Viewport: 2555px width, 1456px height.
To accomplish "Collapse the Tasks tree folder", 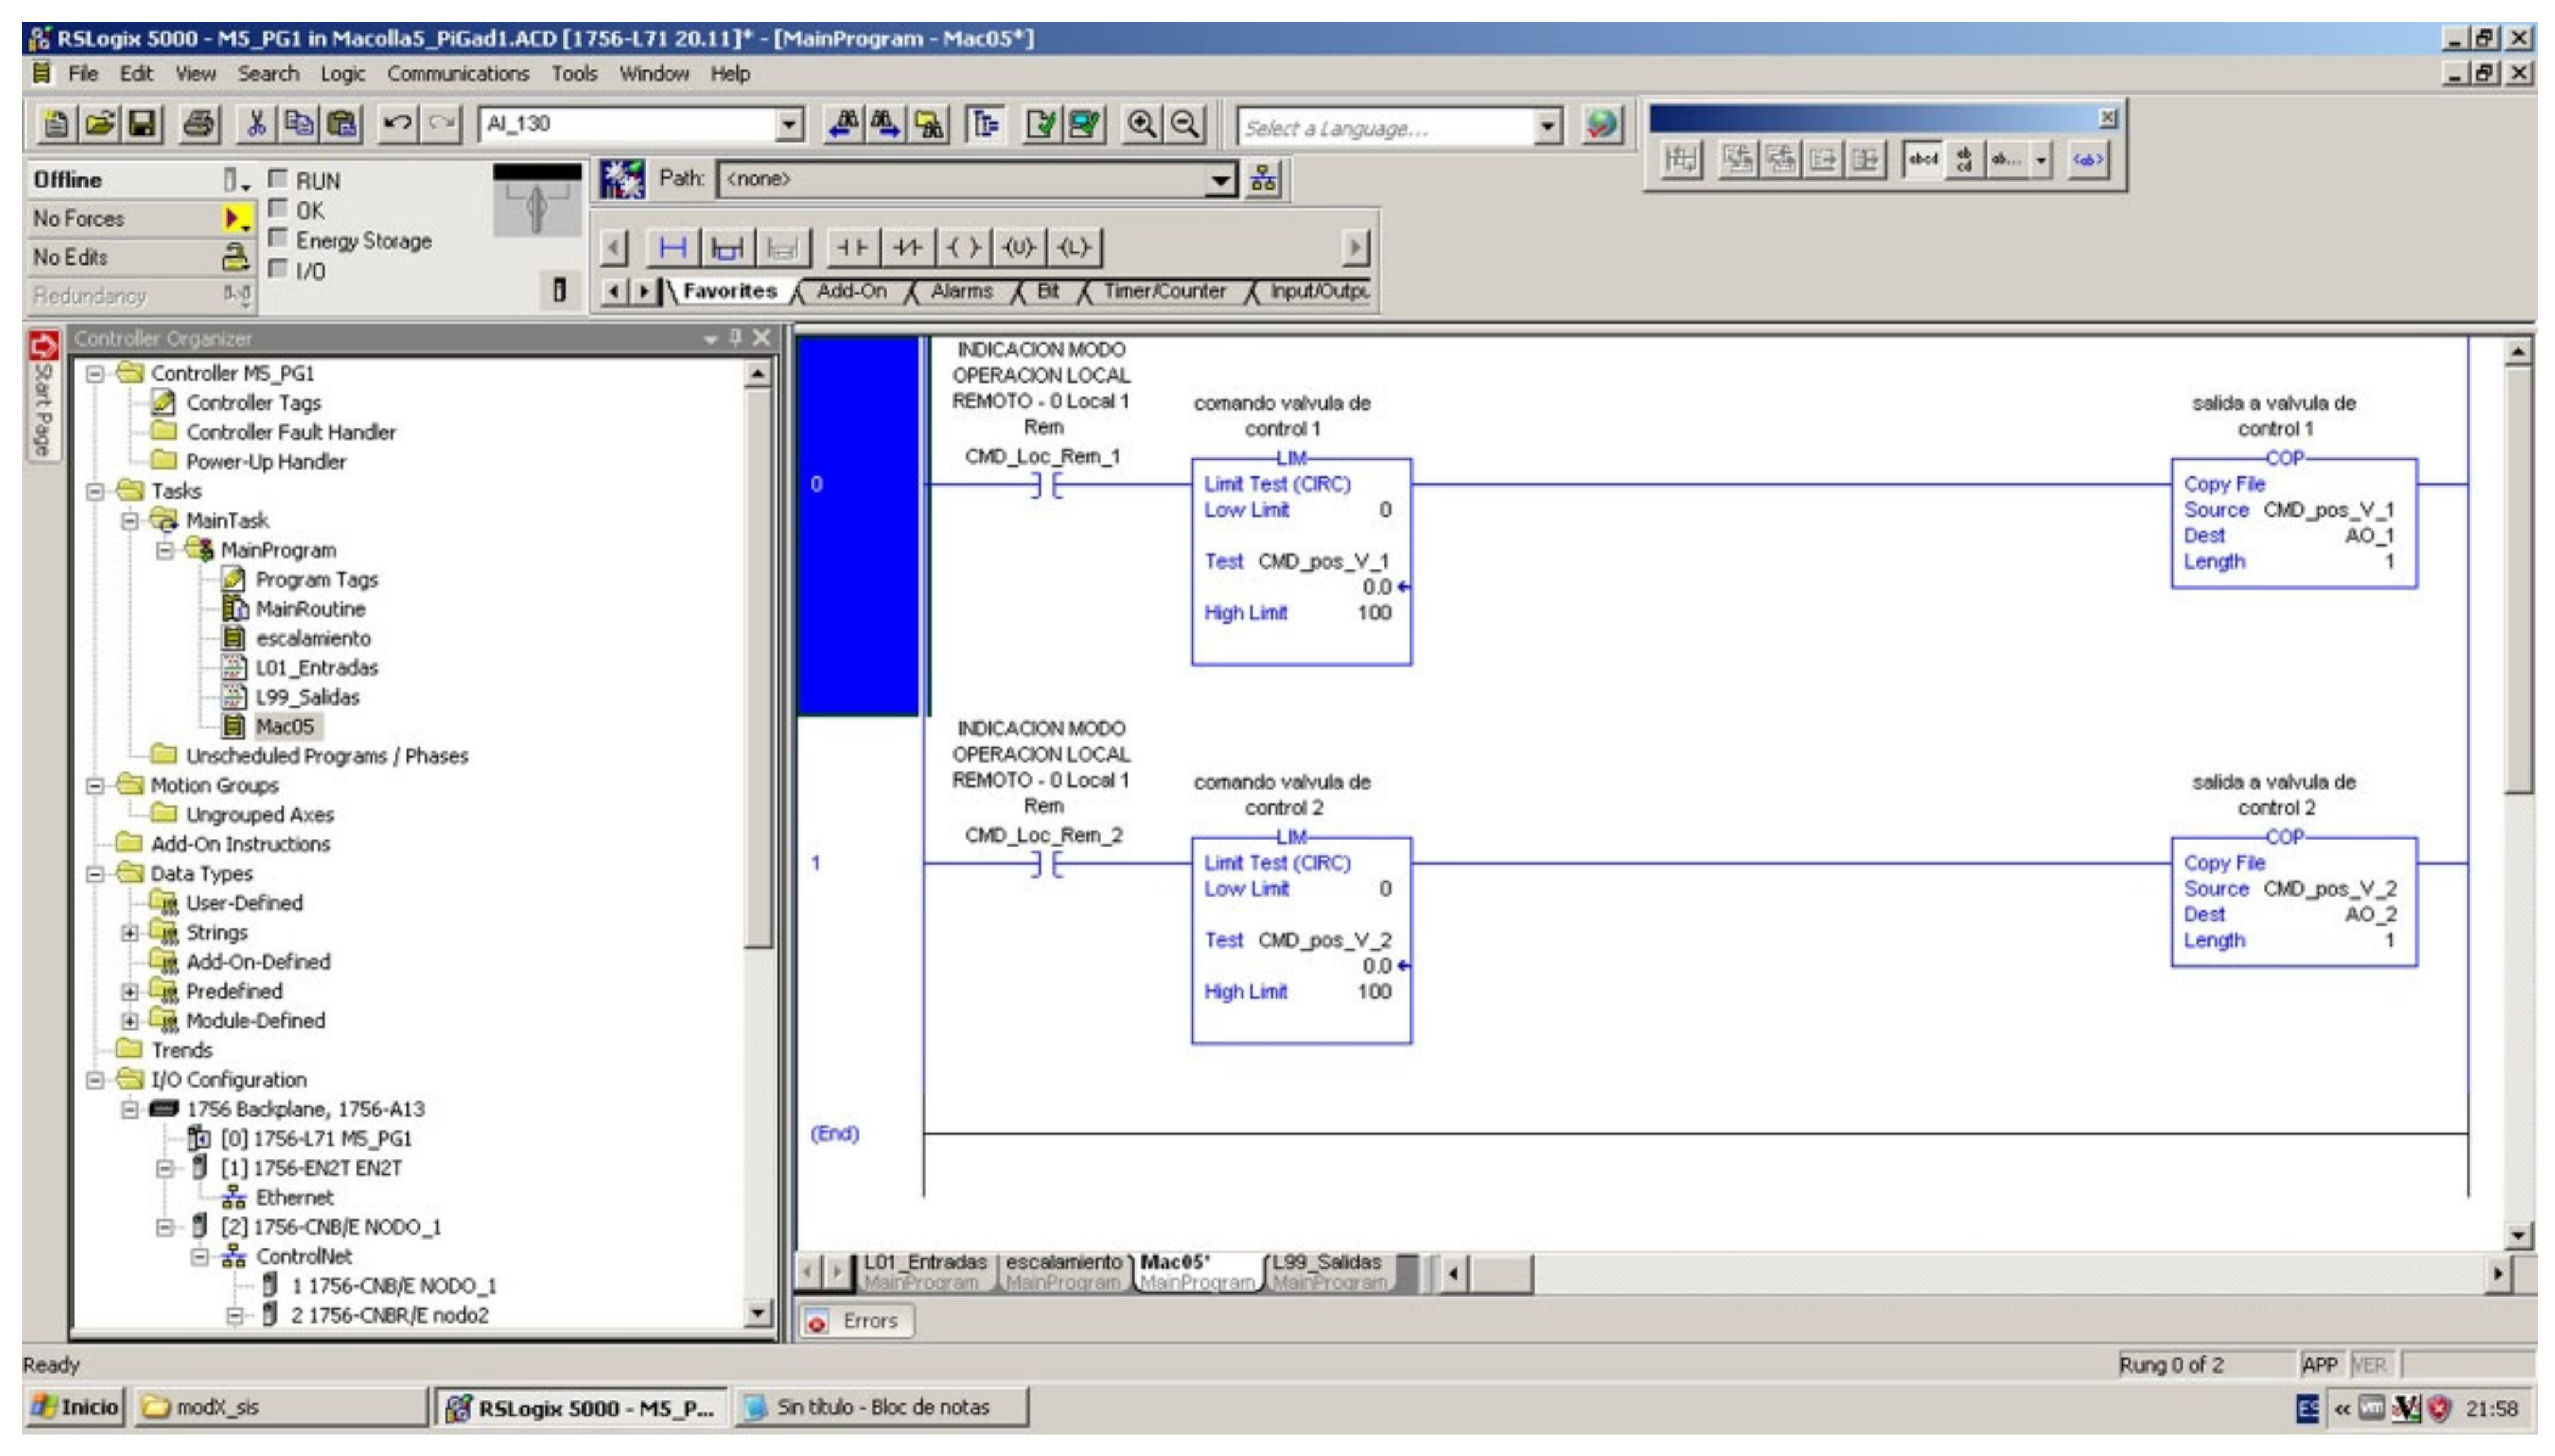I will tap(94, 492).
